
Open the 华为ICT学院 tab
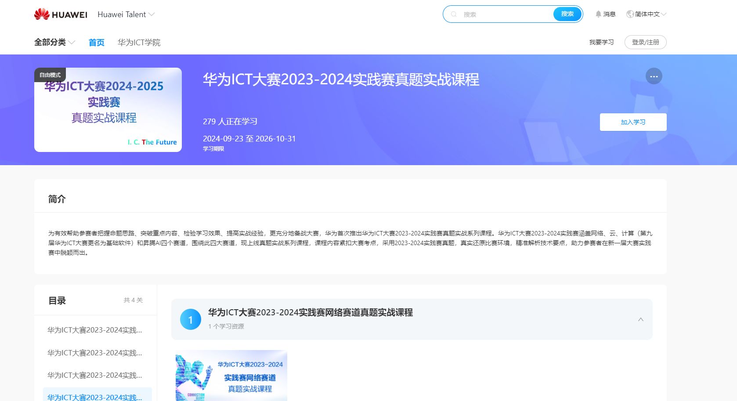[139, 42]
